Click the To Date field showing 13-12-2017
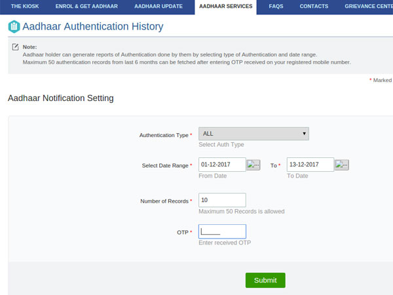This screenshot has width=393, height=295. (x=310, y=165)
